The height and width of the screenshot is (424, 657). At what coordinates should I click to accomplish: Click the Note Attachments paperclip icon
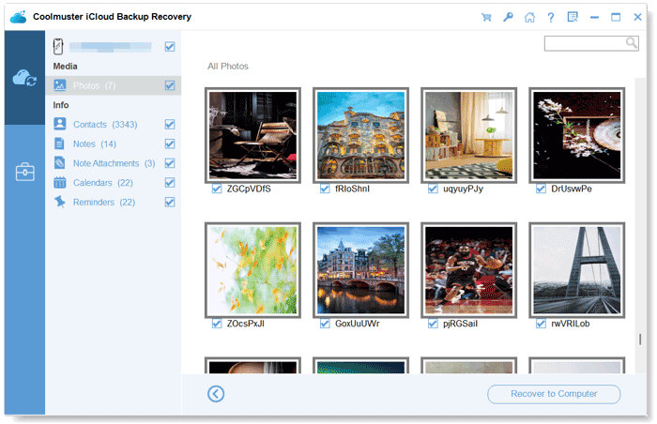click(x=60, y=163)
